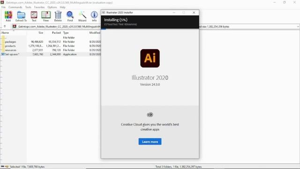Click the Add icon in WinRAR toolbar
The image size is (300, 169).
(8, 15)
